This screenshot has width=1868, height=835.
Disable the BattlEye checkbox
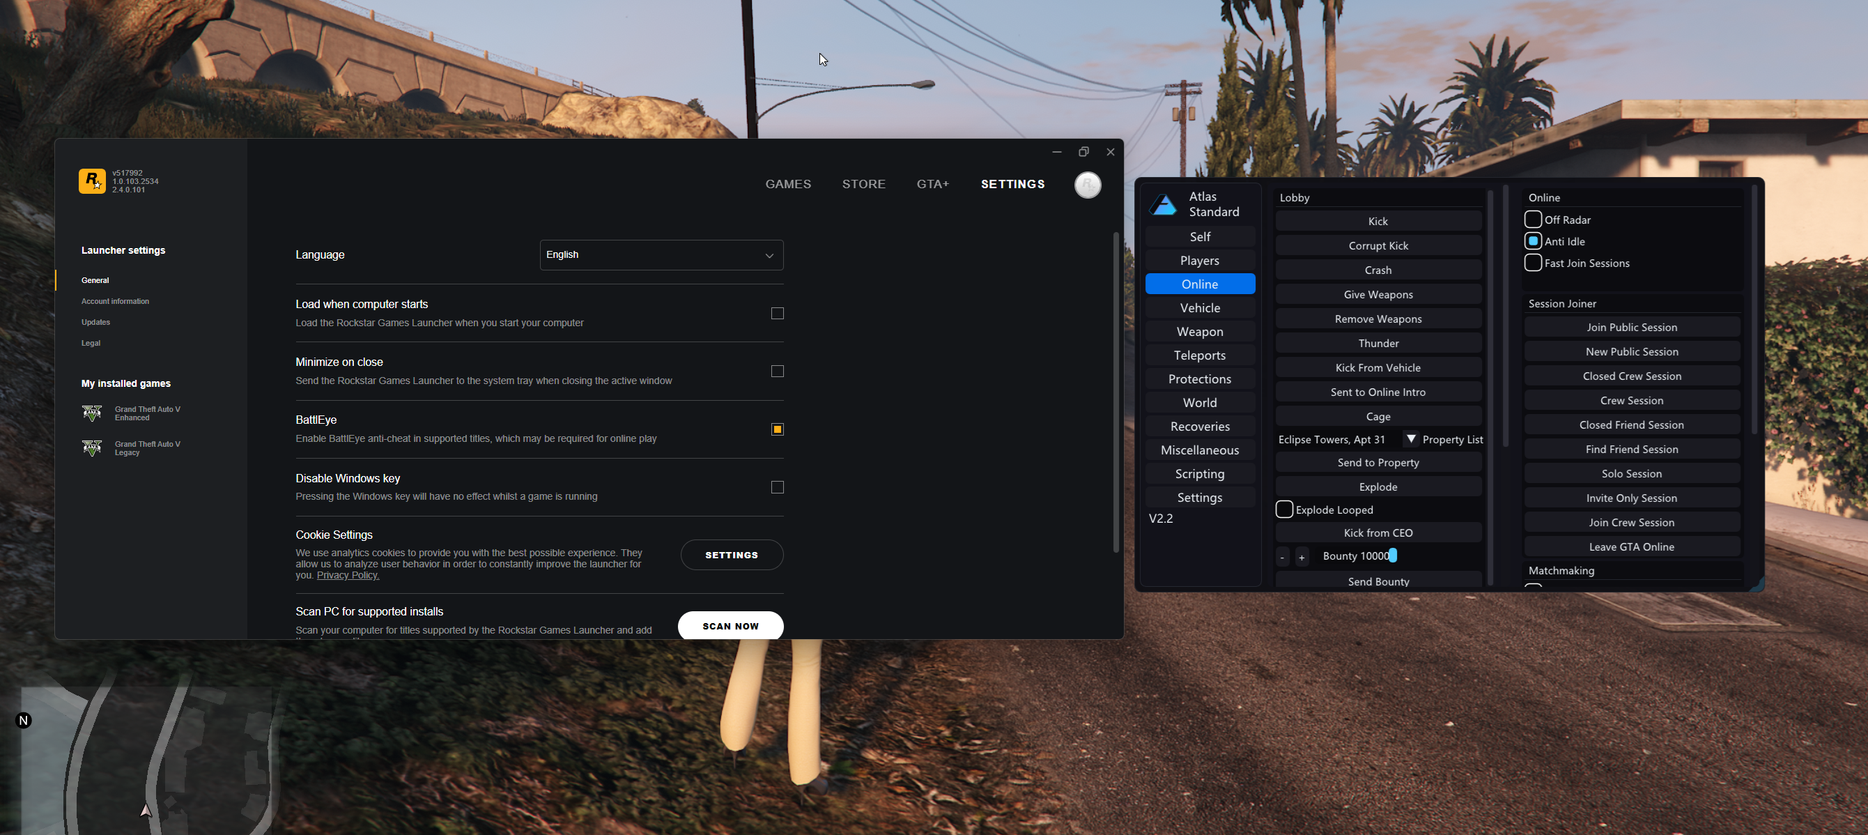click(x=778, y=429)
